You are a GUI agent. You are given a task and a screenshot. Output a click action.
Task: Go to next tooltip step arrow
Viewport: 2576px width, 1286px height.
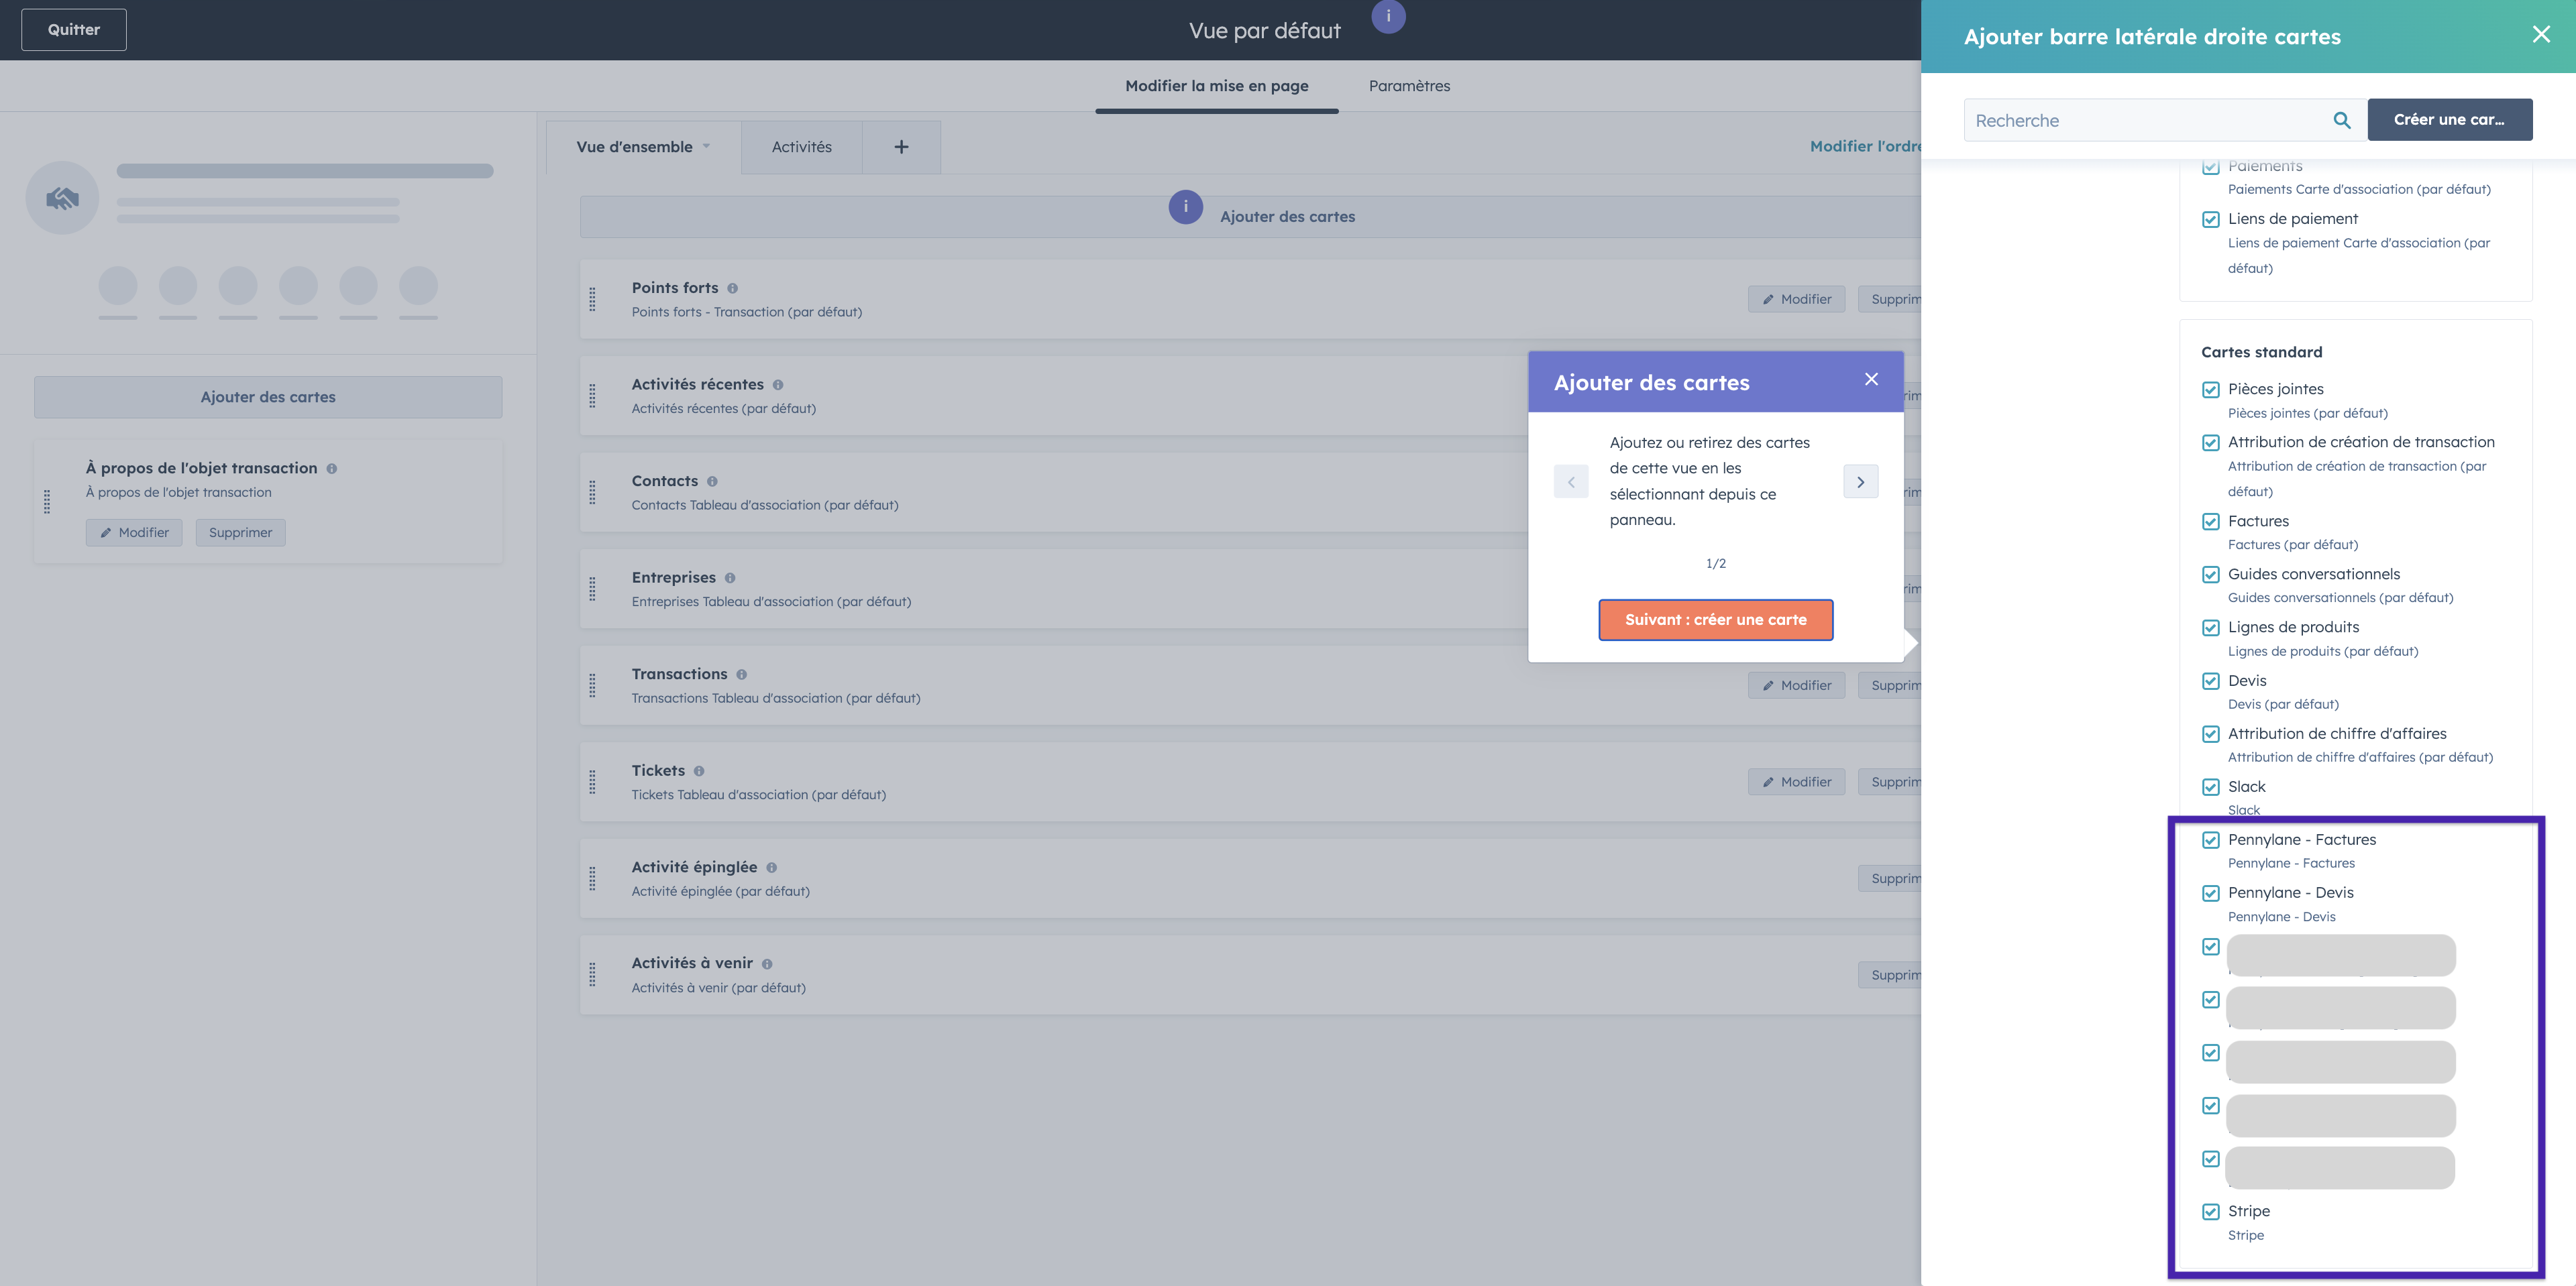1860,481
